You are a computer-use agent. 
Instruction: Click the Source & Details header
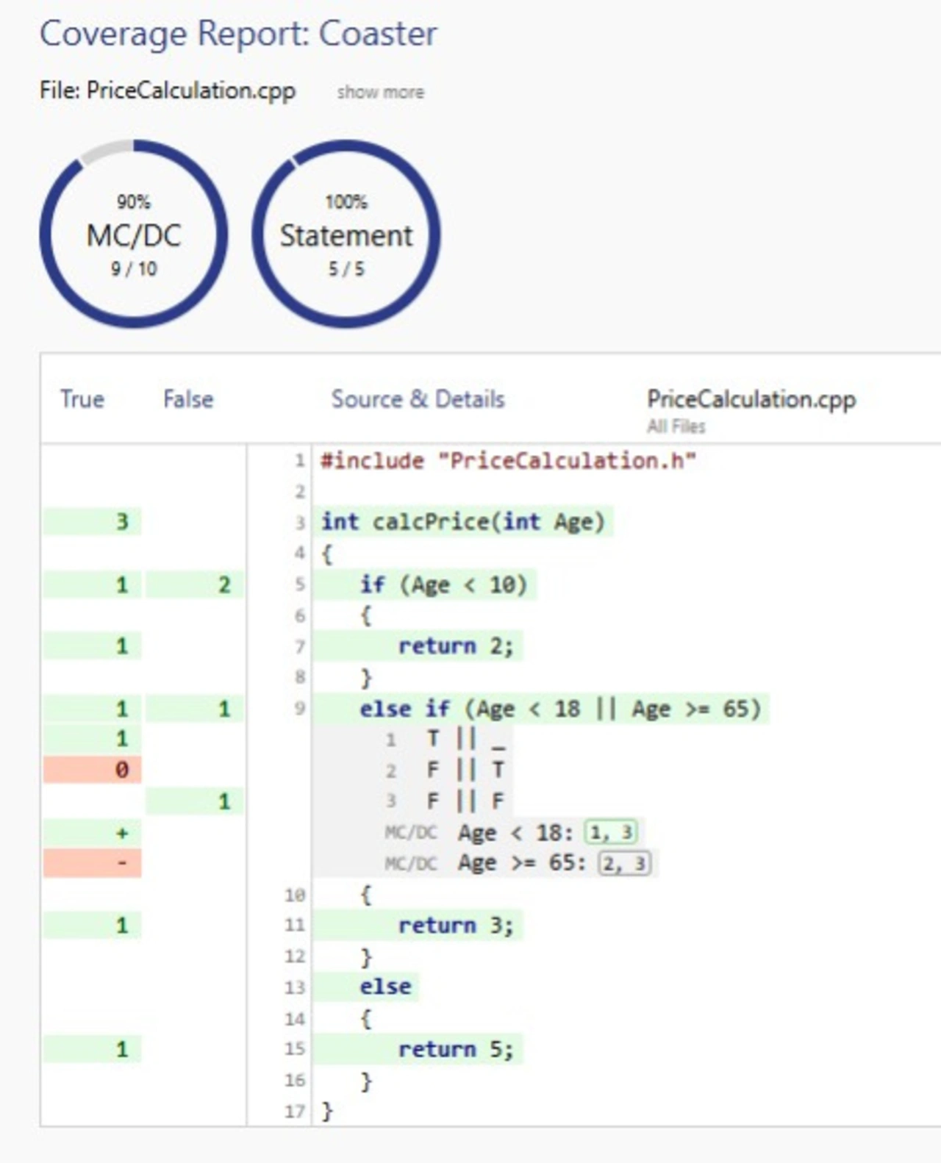[418, 399]
